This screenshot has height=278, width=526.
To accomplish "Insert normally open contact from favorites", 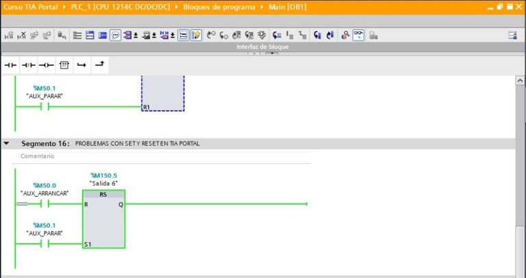I will tap(11, 66).
